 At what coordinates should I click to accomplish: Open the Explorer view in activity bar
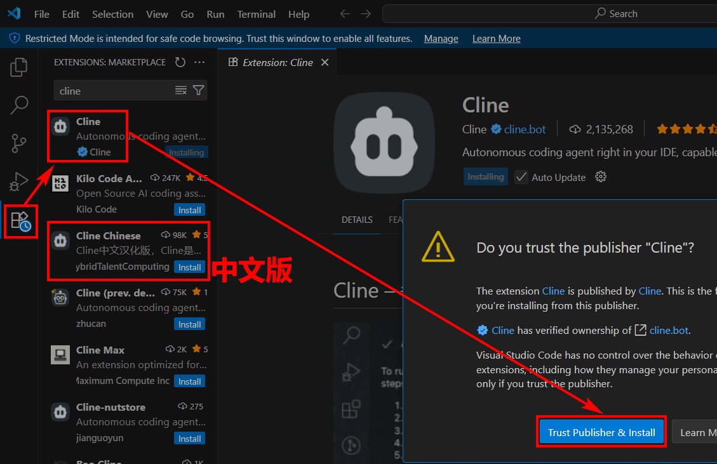(x=19, y=67)
